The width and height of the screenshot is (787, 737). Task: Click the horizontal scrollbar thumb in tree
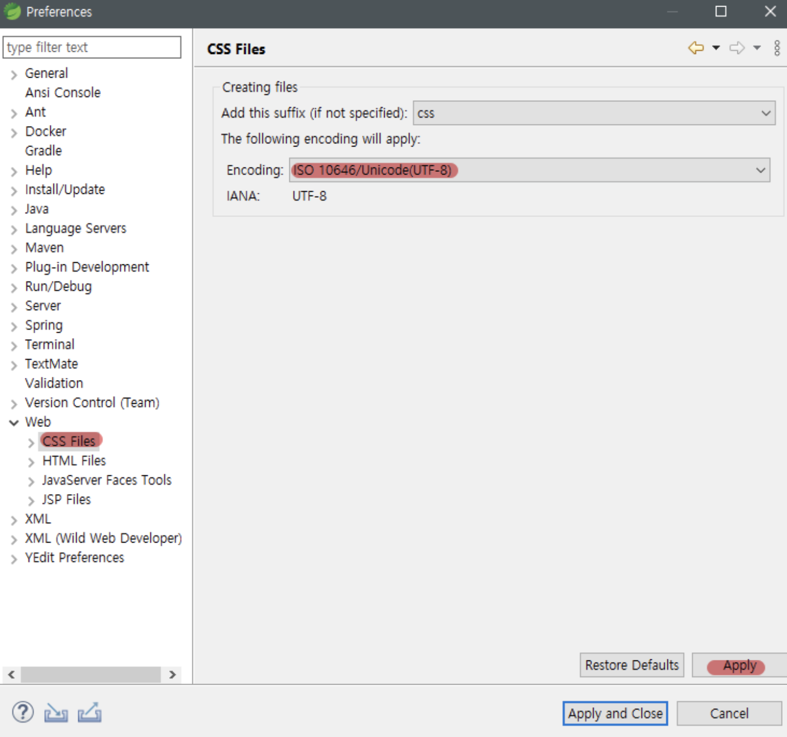(x=91, y=674)
